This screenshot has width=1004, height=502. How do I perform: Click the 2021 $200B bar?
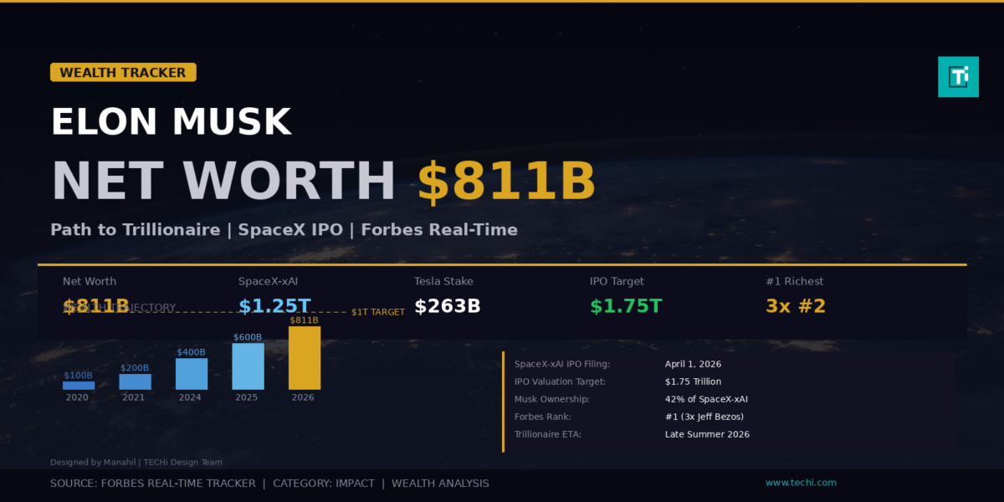pyautogui.click(x=135, y=383)
